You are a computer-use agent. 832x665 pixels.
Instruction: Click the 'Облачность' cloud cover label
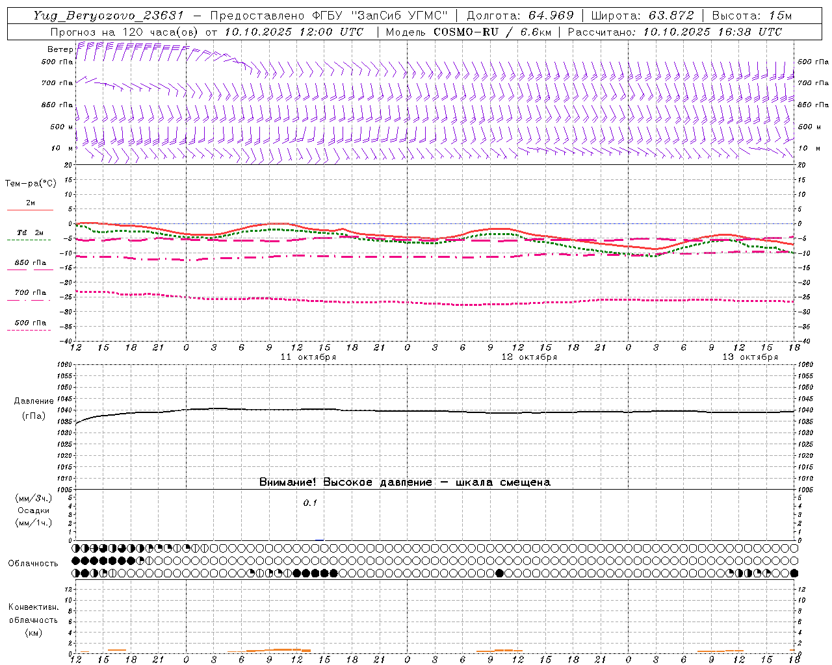pyautogui.click(x=33, y=563)
